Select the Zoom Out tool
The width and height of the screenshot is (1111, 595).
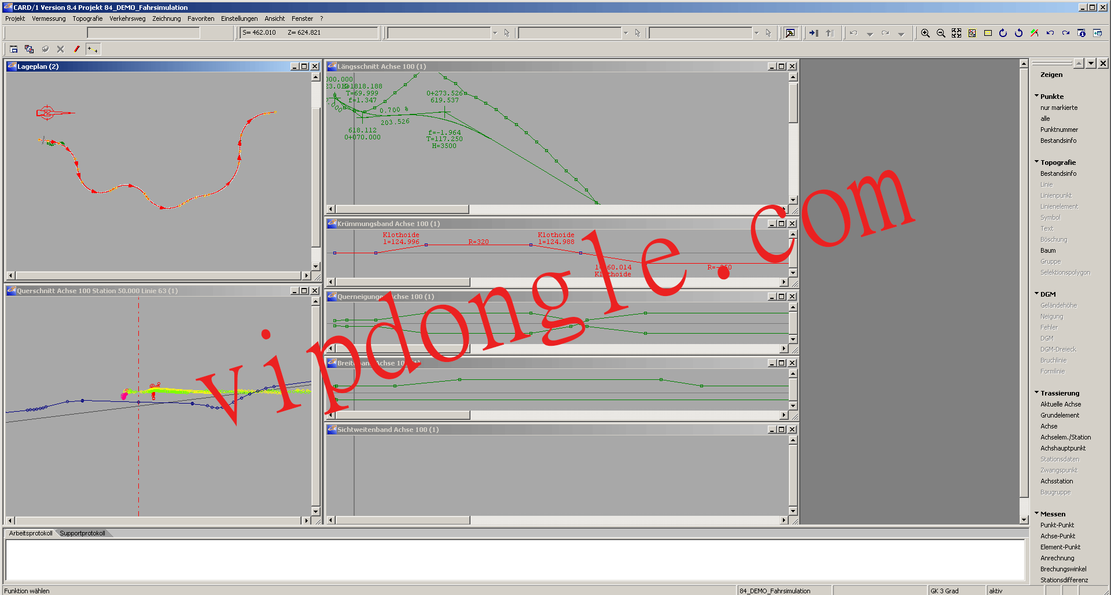[x=941, y=33]
